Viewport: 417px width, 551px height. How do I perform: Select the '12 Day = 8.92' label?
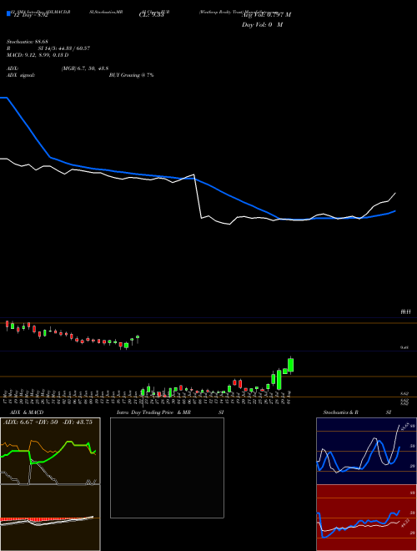30,16
